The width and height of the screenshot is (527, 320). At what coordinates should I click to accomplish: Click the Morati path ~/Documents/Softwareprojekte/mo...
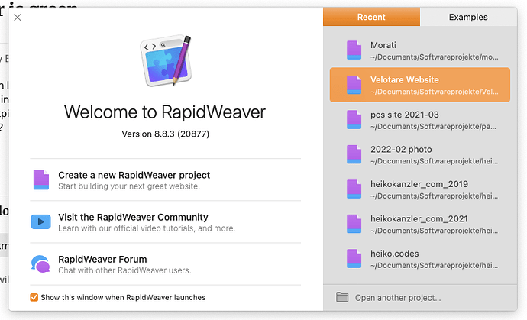click(435, 57)
